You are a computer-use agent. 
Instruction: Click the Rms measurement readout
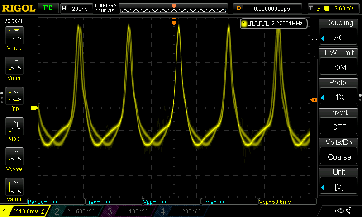[230, 202]
